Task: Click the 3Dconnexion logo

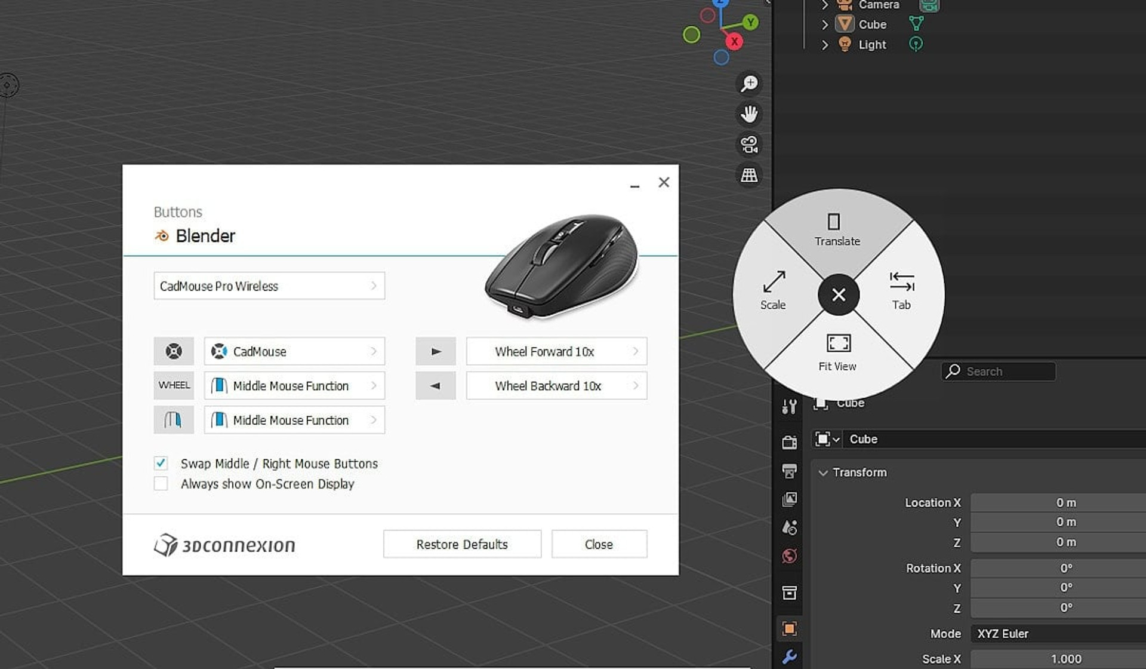Action: (224, 545)
